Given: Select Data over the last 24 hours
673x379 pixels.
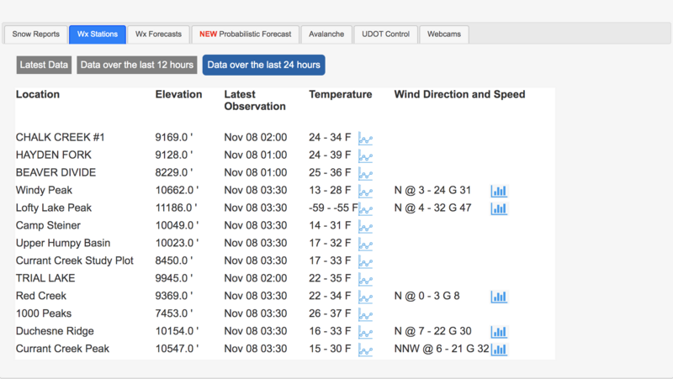Looking at the screenshot, I should click(263, 65).
